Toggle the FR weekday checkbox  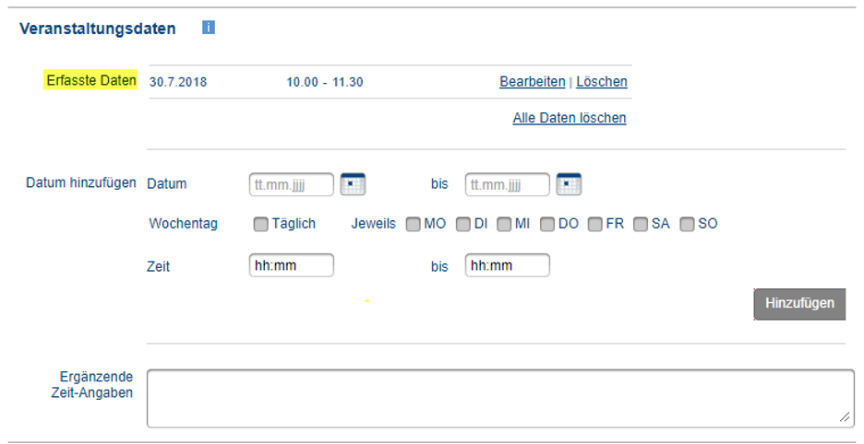click(x=595, y=224)
